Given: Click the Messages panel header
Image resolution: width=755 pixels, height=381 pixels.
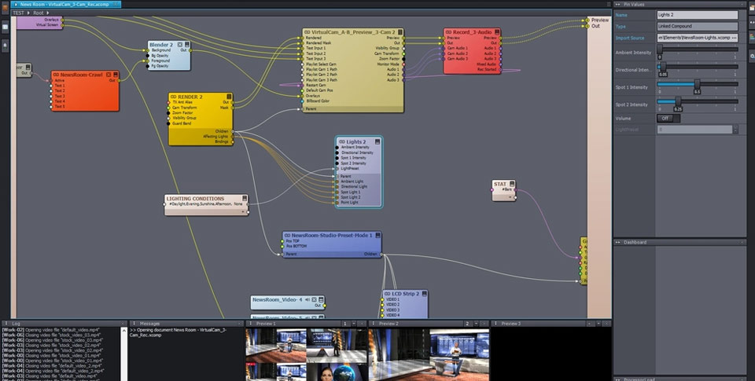Looking at the screenshot, I should [x=187, y=324].
